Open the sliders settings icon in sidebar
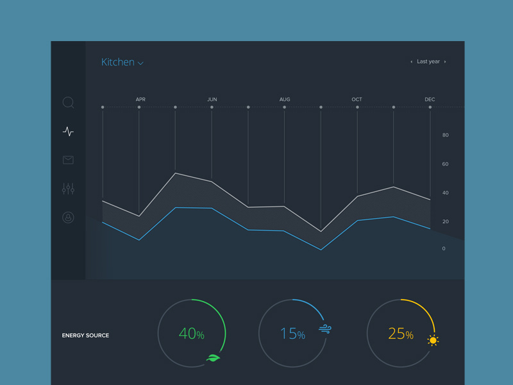 click(68, 189)
